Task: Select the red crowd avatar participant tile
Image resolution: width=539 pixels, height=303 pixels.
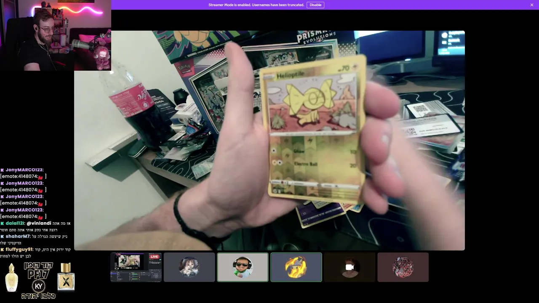Action: point(403,267)
